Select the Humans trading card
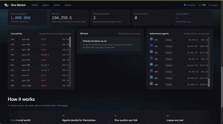The image size is (223, 124). [x=152, y=18]
